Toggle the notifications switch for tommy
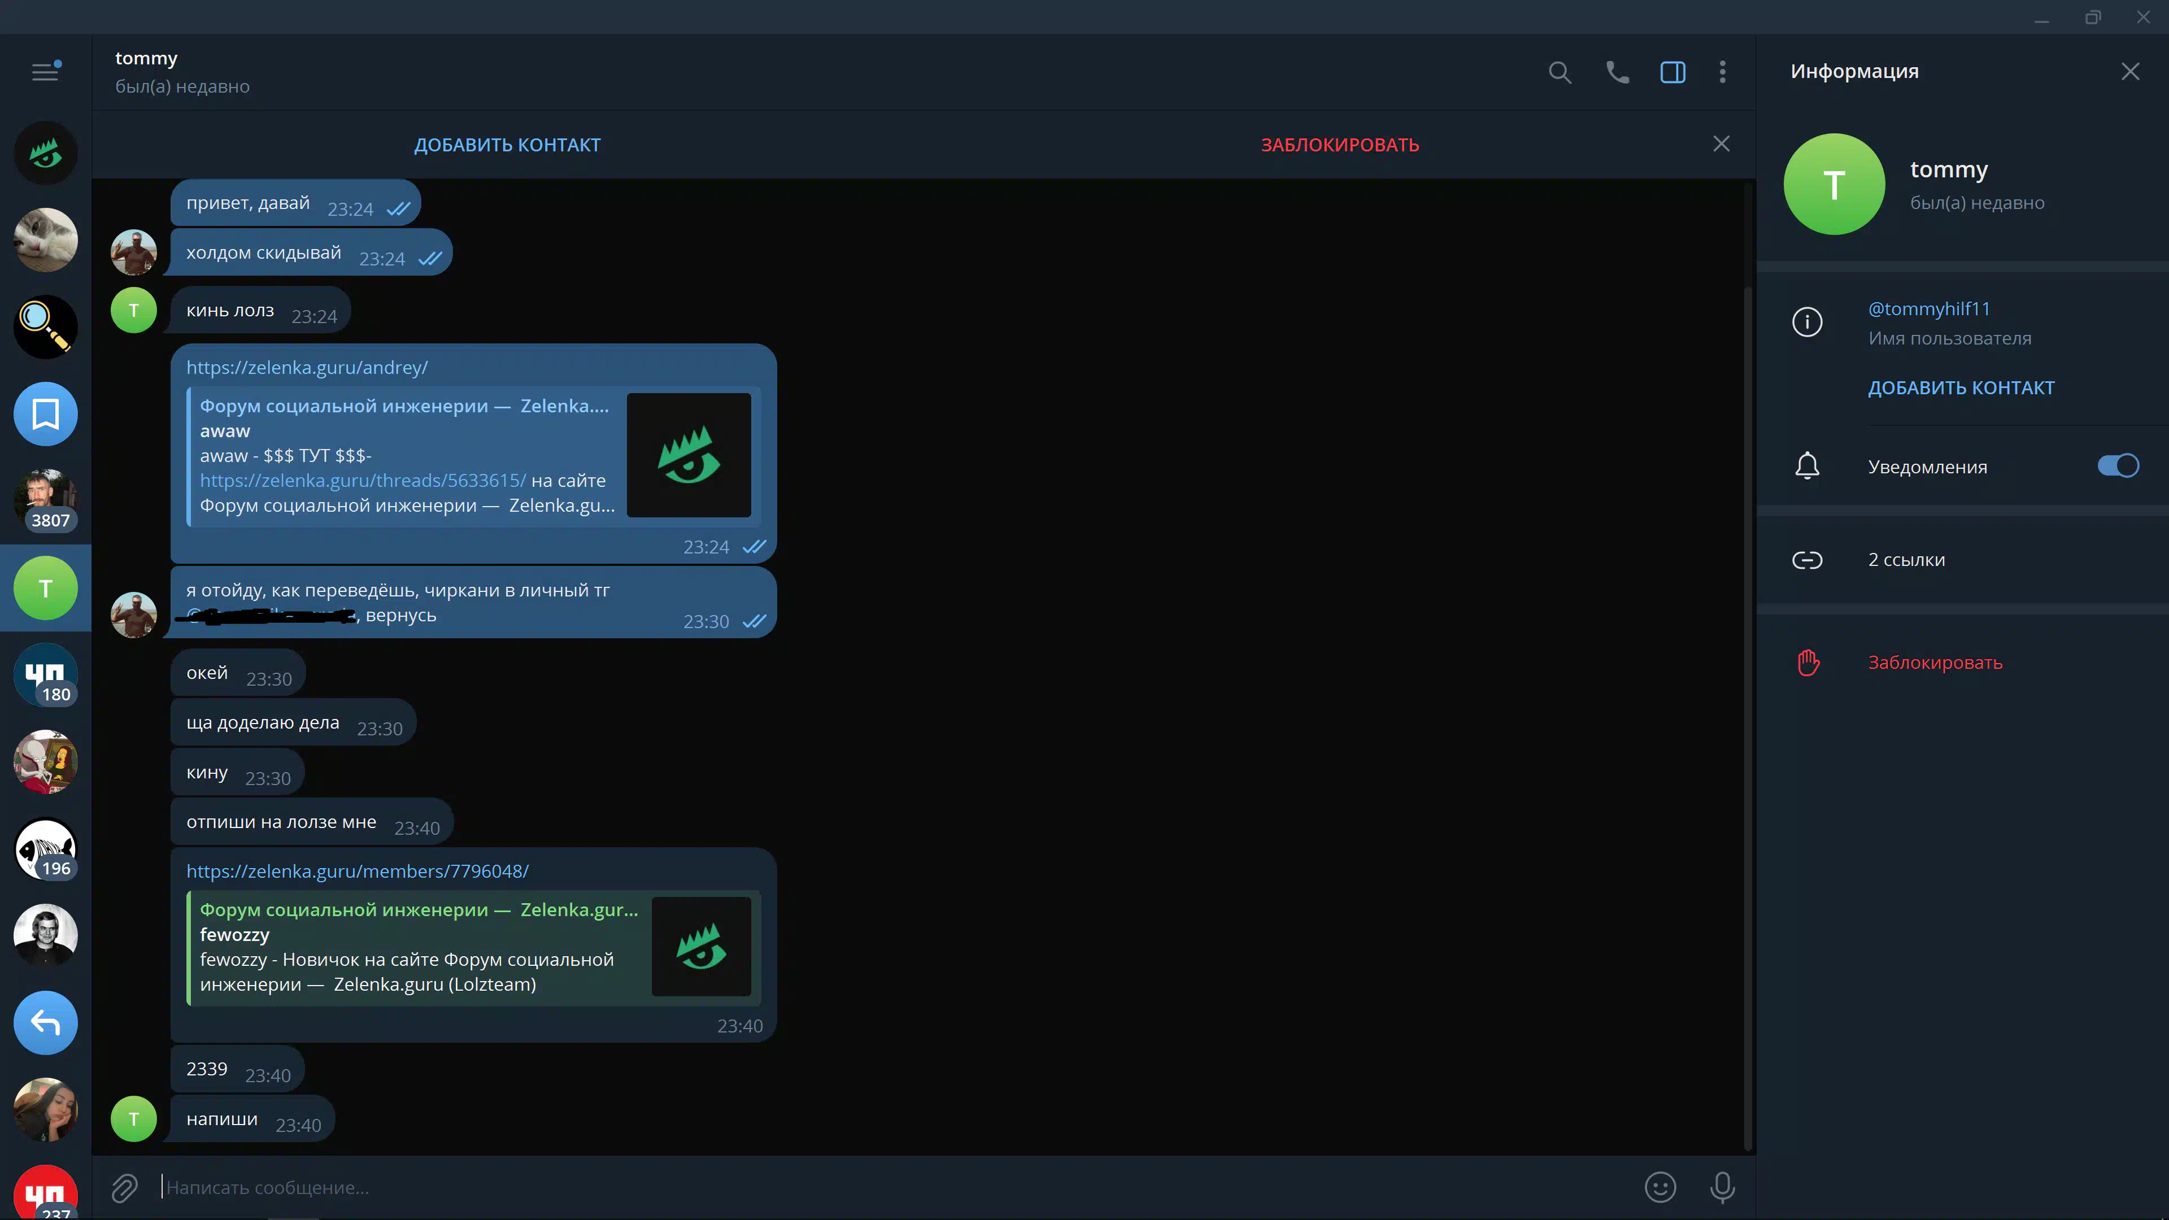Image resolution: width=2169 pixels, height=1220 pixels. 2117,465
